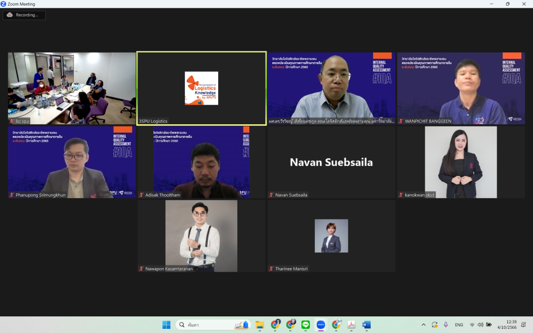This screenshot has height=333, width=533.
Task: Open the LINE app from the taskbar
Action: coord(306,325)
